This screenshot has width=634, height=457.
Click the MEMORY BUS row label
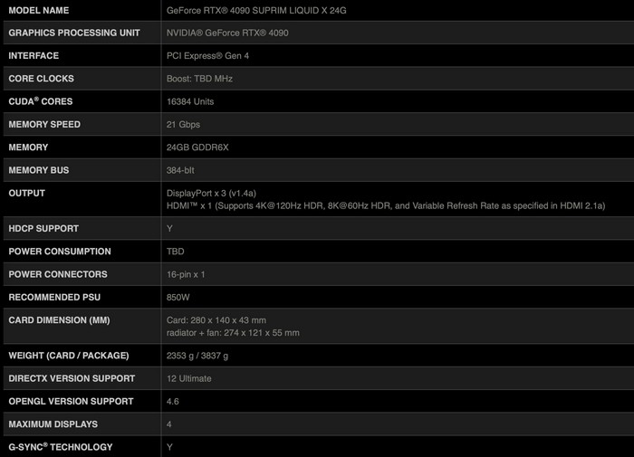pos(38,170)
